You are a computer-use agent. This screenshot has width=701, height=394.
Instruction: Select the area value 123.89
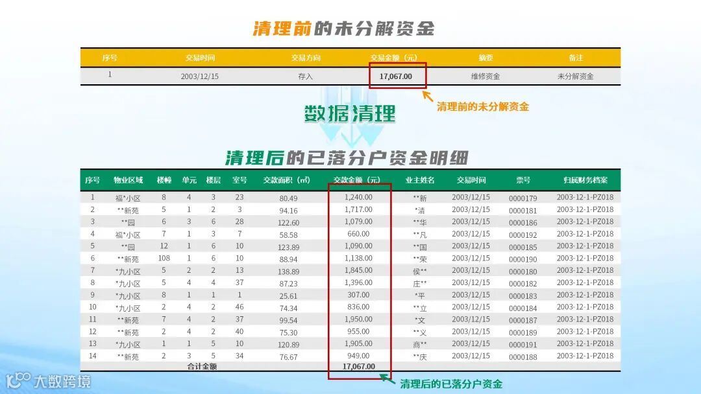288,247
